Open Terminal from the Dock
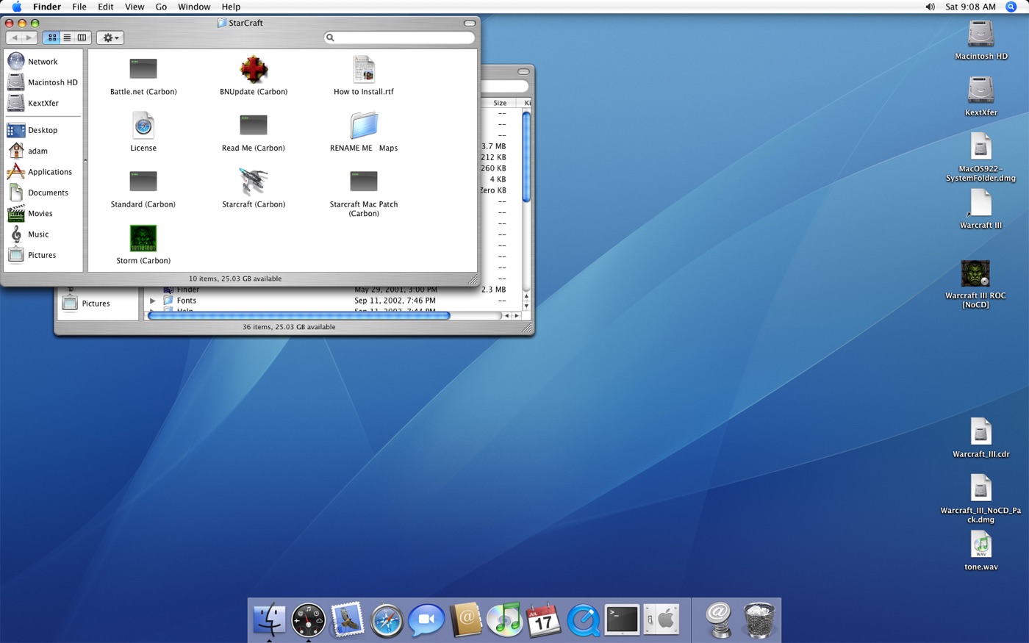Image resolution: width=1029 pixels, height=643 pixels. coord(623,619)
